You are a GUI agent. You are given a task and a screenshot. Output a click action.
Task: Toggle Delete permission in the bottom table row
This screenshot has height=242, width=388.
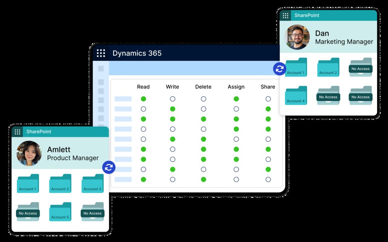[203, 179]
